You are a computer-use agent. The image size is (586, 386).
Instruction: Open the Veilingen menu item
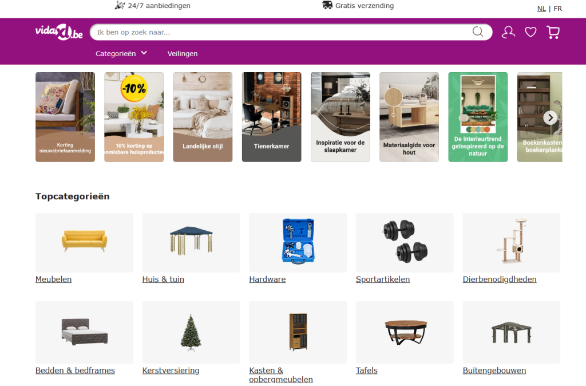coord(183,53)
